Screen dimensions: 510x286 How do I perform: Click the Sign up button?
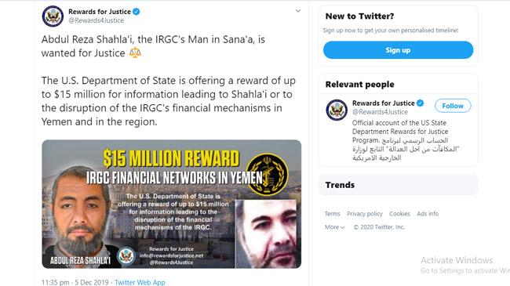tap(398, 50)
